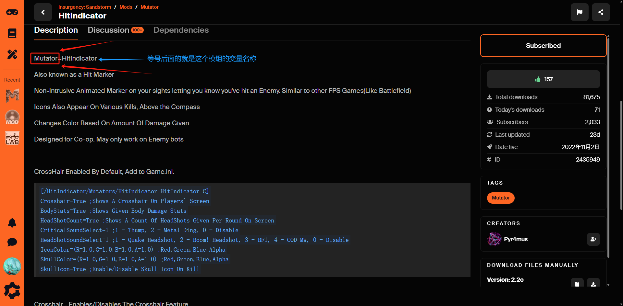Click the back arrow button
The width and height of the screenshot is (623, 306).
click(43, 12)
